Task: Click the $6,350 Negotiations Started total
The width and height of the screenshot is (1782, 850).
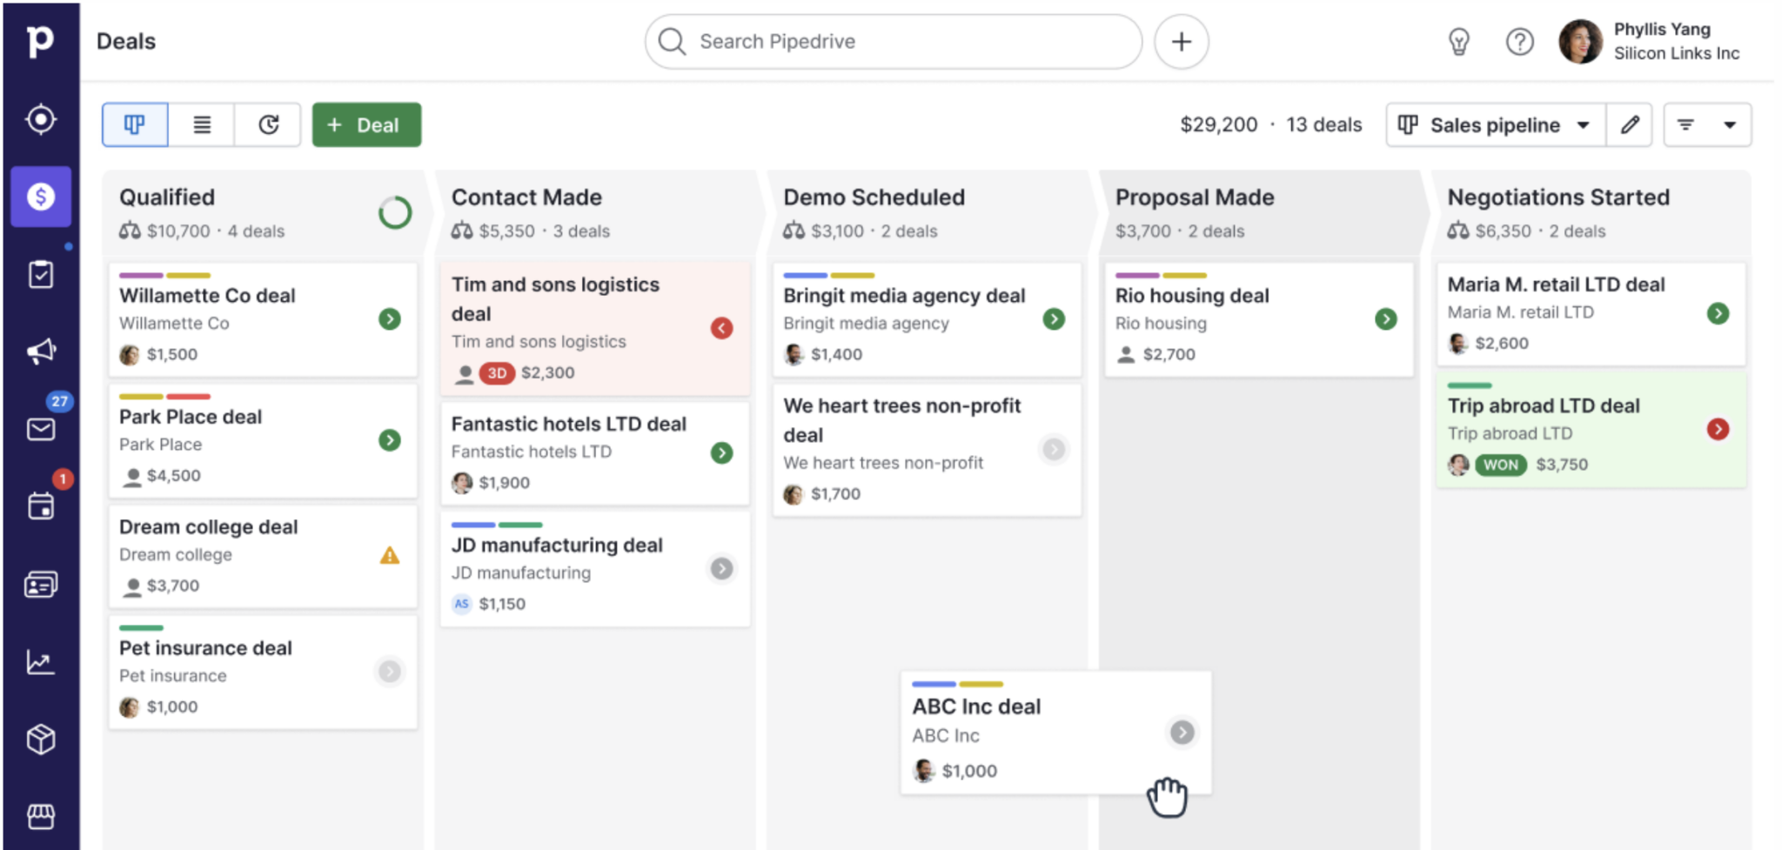Action: click(1503, 231)
